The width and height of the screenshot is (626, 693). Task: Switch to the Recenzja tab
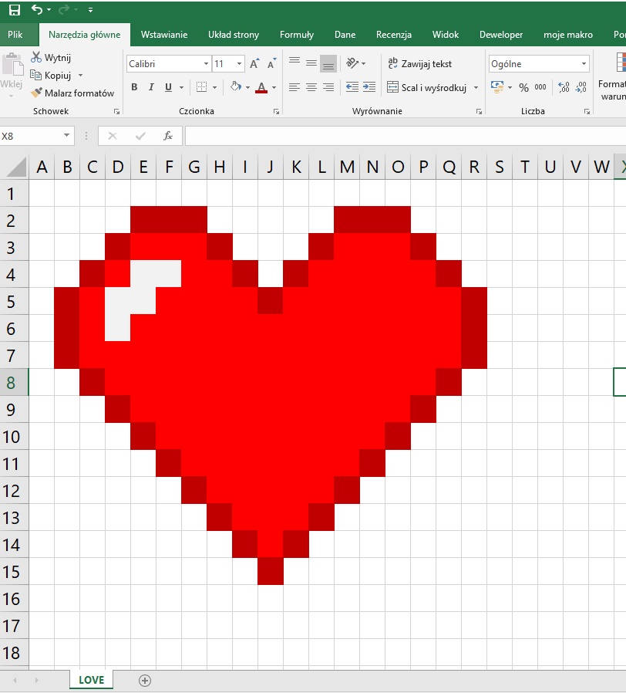point(394,35)
